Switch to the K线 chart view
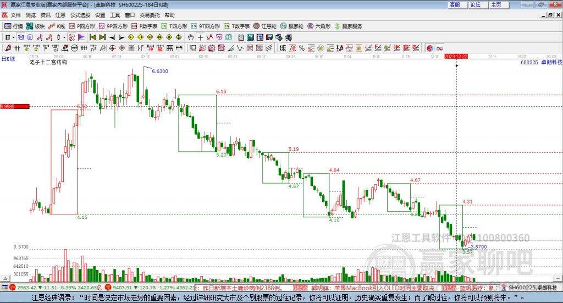This screenshot has width=563, height=303. point(57,26)
